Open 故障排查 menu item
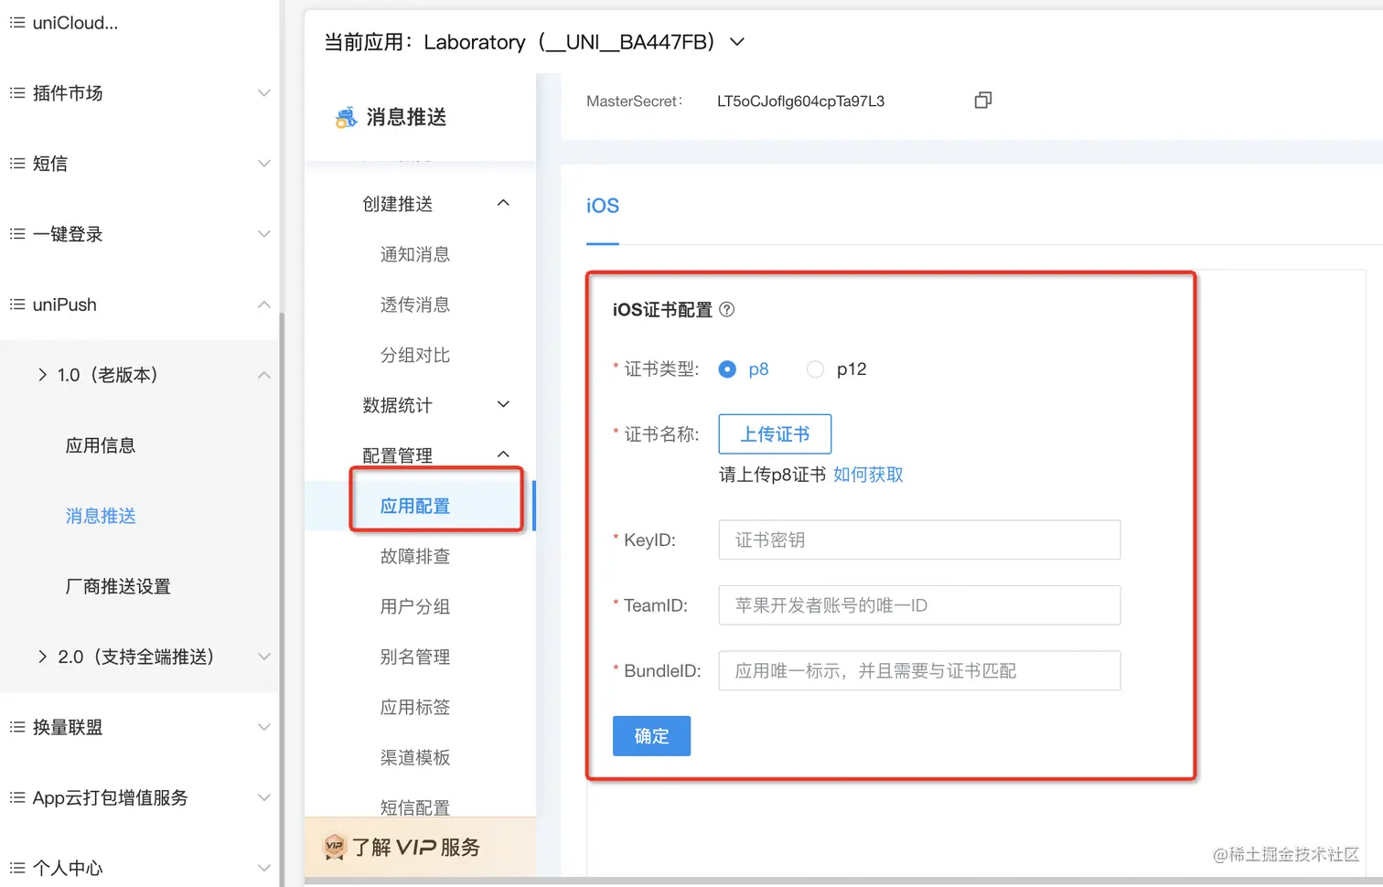Image resolution: width=1383 pixels, height=887 pixels. click(415, 556)
